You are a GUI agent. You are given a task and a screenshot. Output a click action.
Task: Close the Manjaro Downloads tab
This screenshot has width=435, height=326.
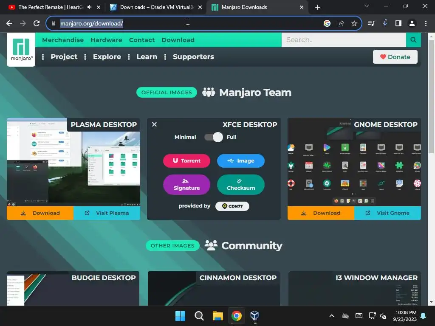point(302,7)
